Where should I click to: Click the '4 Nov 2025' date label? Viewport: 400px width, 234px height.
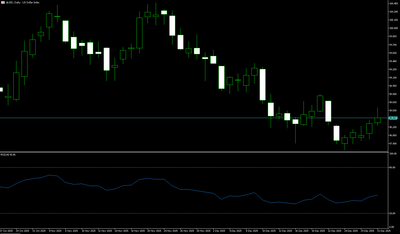click(x=55, y=231)
